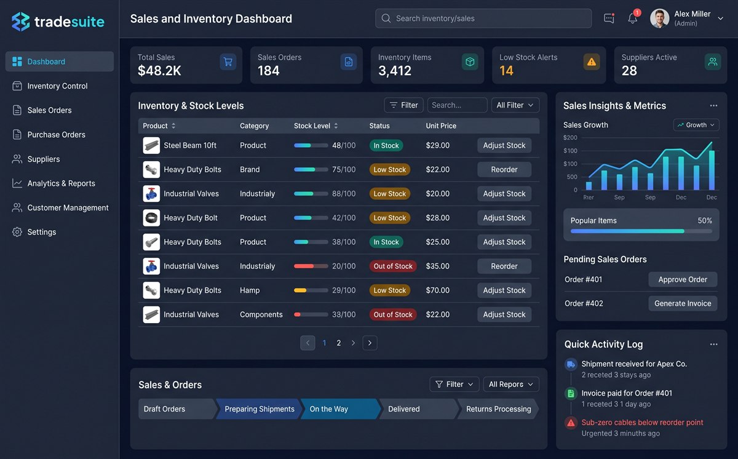This screenshot has height=459, width=738.
Task: Click the Suppliers Active people icon
Action: coord(713,62)
